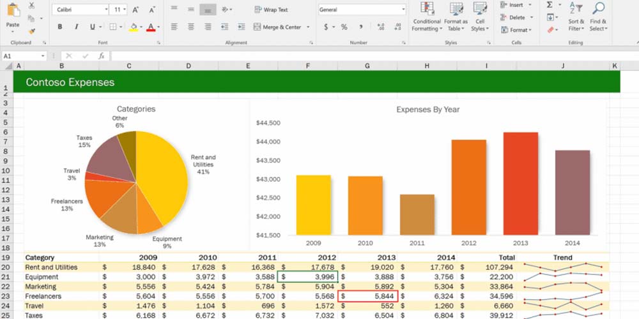The width and height of the screenshot is (639, 319).
Task: Open the font color dropdown arrow
Action: coord(158,27)
